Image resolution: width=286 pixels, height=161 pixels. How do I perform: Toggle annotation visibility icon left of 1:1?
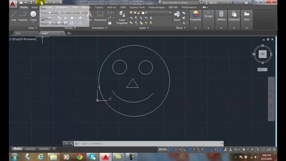(x=220, y=149)
